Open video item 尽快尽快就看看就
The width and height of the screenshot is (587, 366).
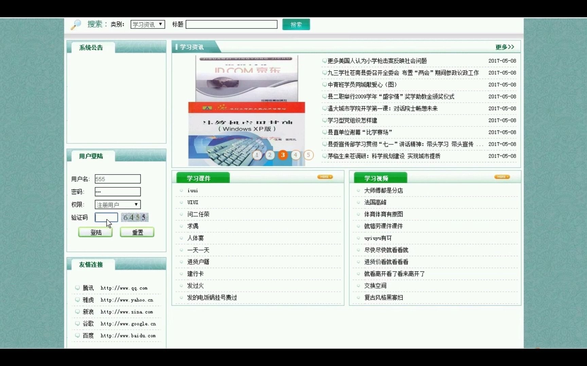[386, 250]
